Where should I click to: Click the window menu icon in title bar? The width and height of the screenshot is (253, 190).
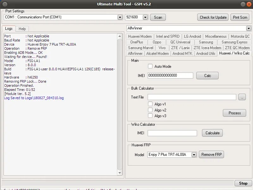click(x=5, y=4)
